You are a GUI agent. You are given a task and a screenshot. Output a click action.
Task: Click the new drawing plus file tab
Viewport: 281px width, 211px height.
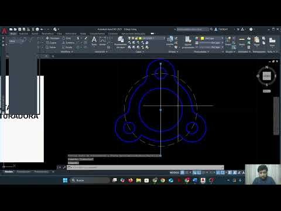pos(53,56)
